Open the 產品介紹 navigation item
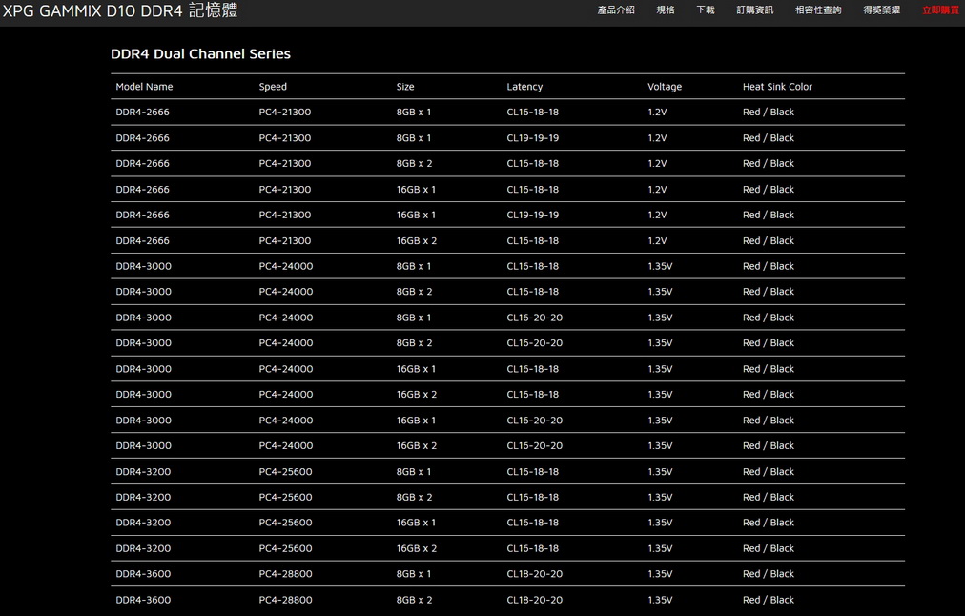 coord(615,10)
